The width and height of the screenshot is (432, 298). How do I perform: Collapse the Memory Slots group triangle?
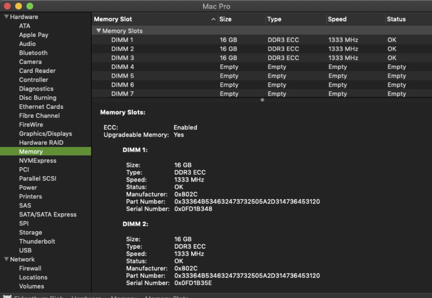99,31
